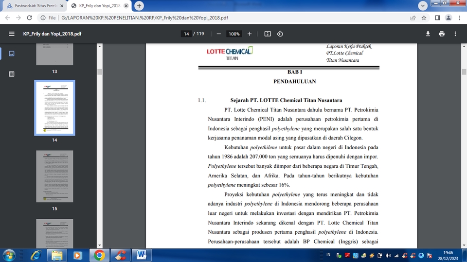Click the Chrome taskbar icon
The image size is (467, 262).
coord(99,256)
